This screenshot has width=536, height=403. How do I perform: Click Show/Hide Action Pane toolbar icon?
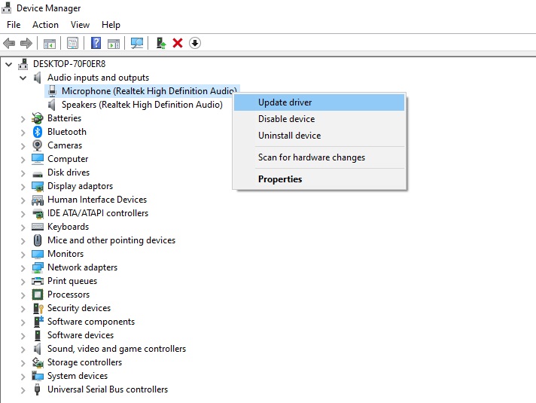pos(114,44)
